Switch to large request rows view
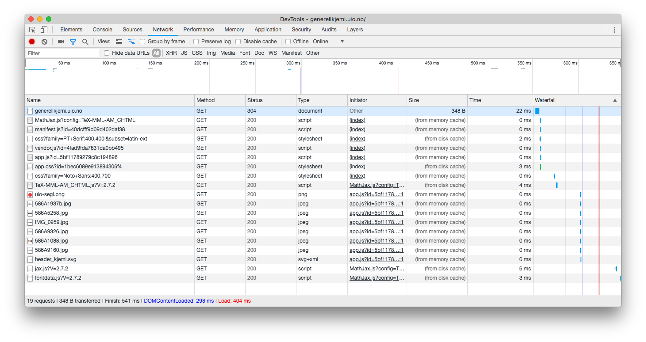The height and width of the screenshot is (342, 646). point(119,42)
